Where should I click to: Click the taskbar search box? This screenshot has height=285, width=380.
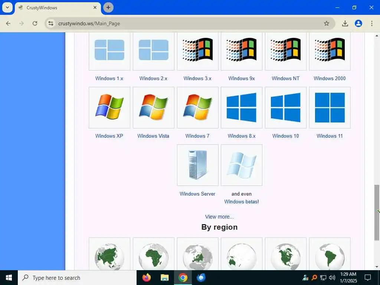pos(77,278)
